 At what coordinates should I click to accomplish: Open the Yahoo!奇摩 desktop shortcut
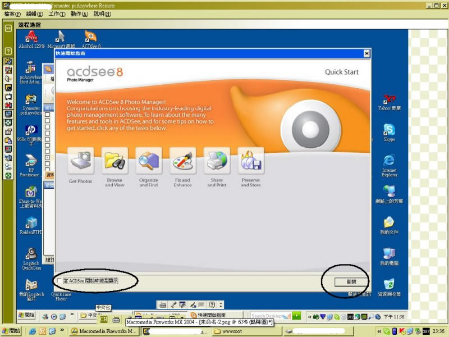pyautogui.click(x=389, y=103)
